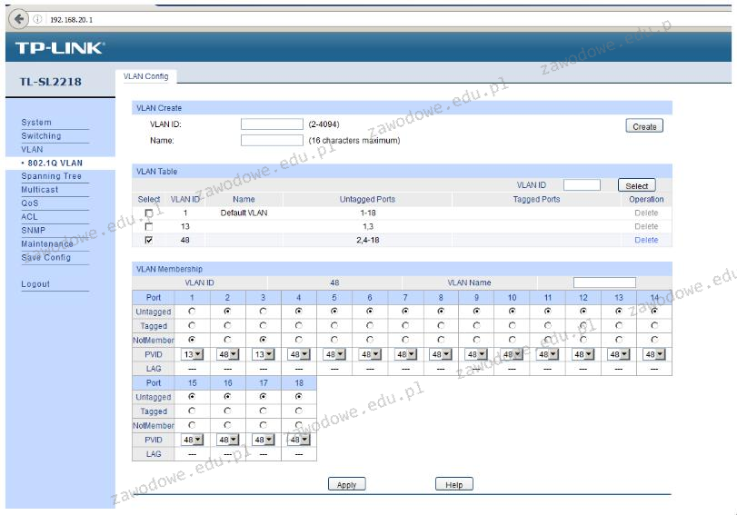This screenshot has width=737, height=515.
Task: Select Untagged radio for port 15
Action: click(192, 397)
